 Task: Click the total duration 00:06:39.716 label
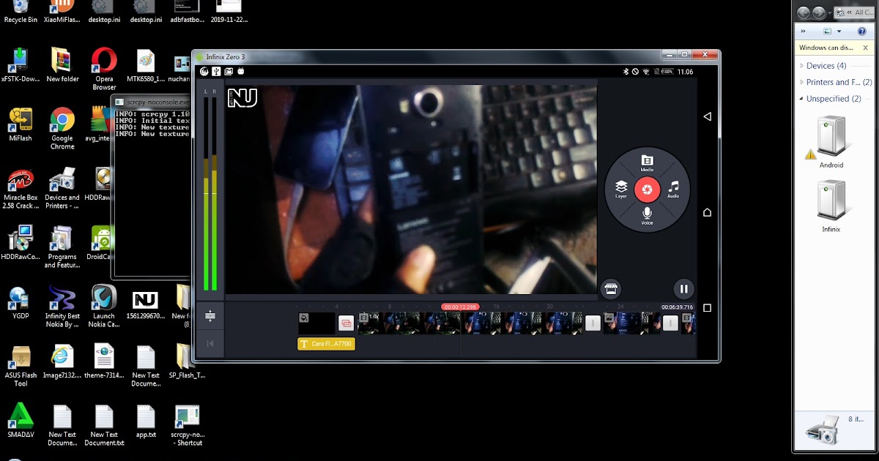[x=677, y=307]
